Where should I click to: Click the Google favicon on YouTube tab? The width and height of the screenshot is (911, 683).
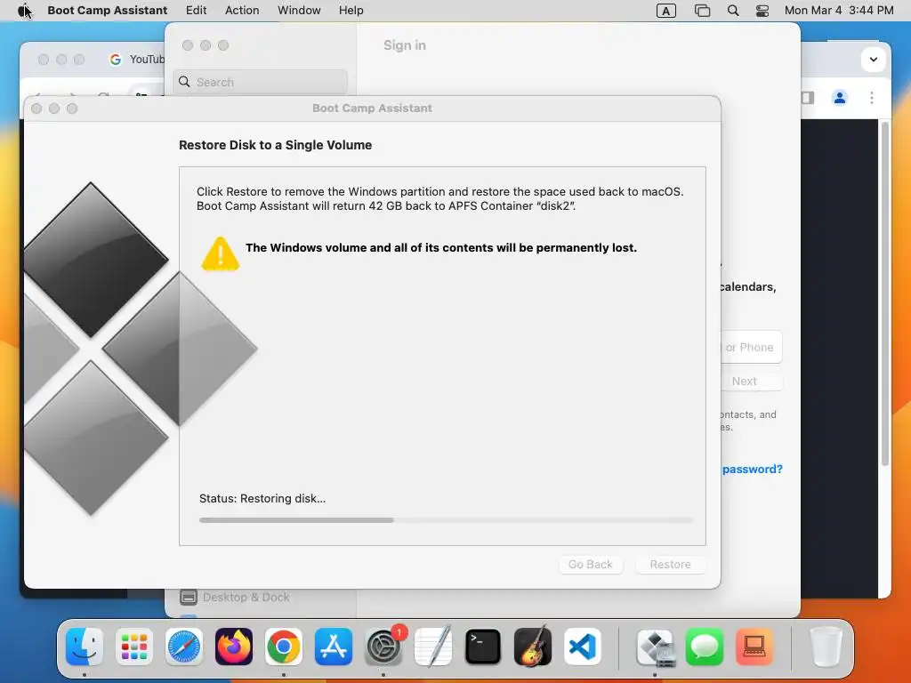click(116, 60)
